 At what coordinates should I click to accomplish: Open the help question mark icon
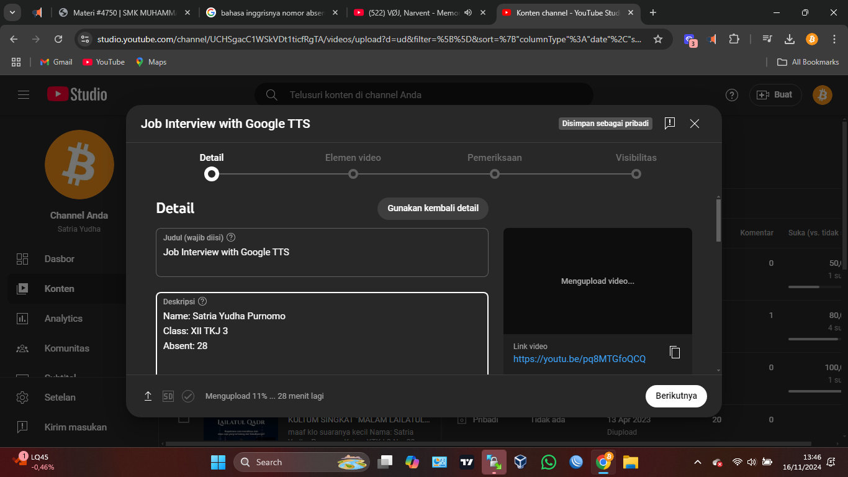pos(732,95)
